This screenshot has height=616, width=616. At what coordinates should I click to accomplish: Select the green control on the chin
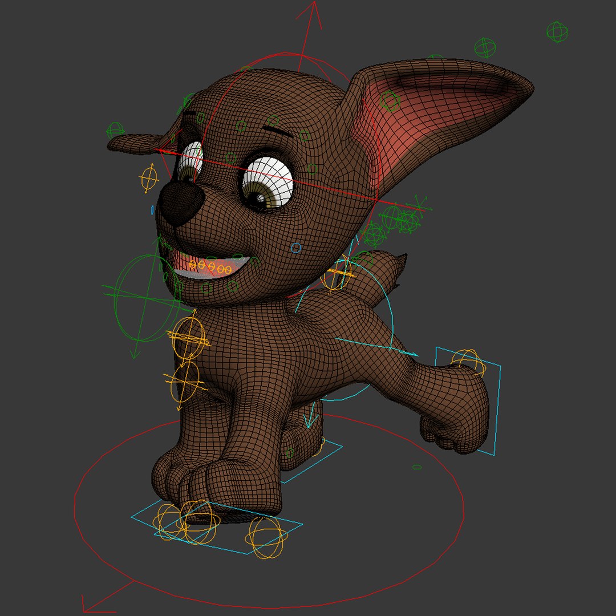(206, 289)
